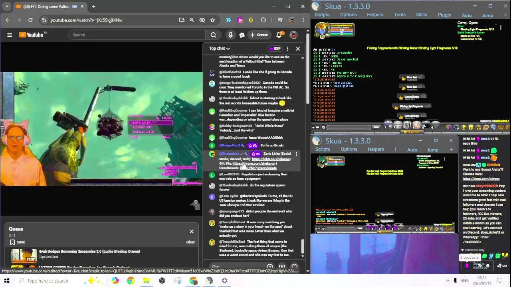Viewport: 511px width, 287px height.
Task: Click into the YouTube Search field
Action: point(137,35)
